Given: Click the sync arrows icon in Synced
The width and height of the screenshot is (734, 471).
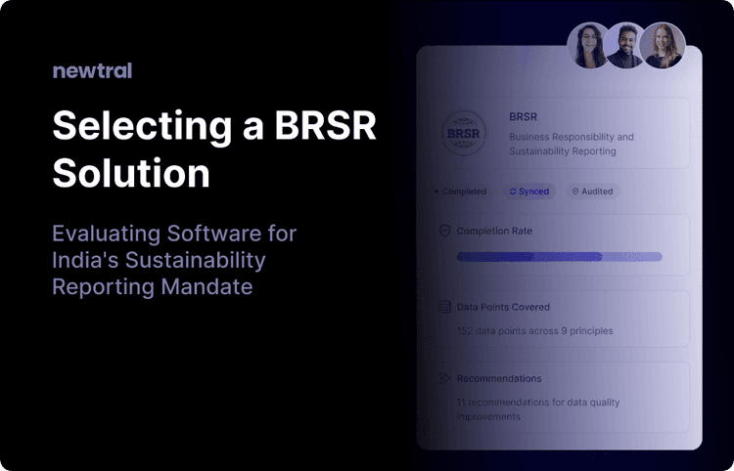Looking at the screenshot, I should point(513,192).
